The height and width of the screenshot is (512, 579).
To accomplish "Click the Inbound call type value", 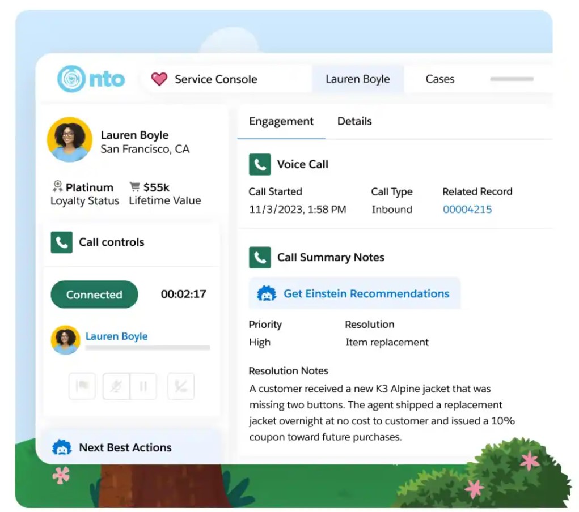I will point(392,210).
